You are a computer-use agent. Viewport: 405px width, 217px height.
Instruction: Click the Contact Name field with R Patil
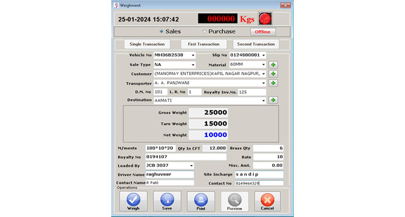point(170,183)
